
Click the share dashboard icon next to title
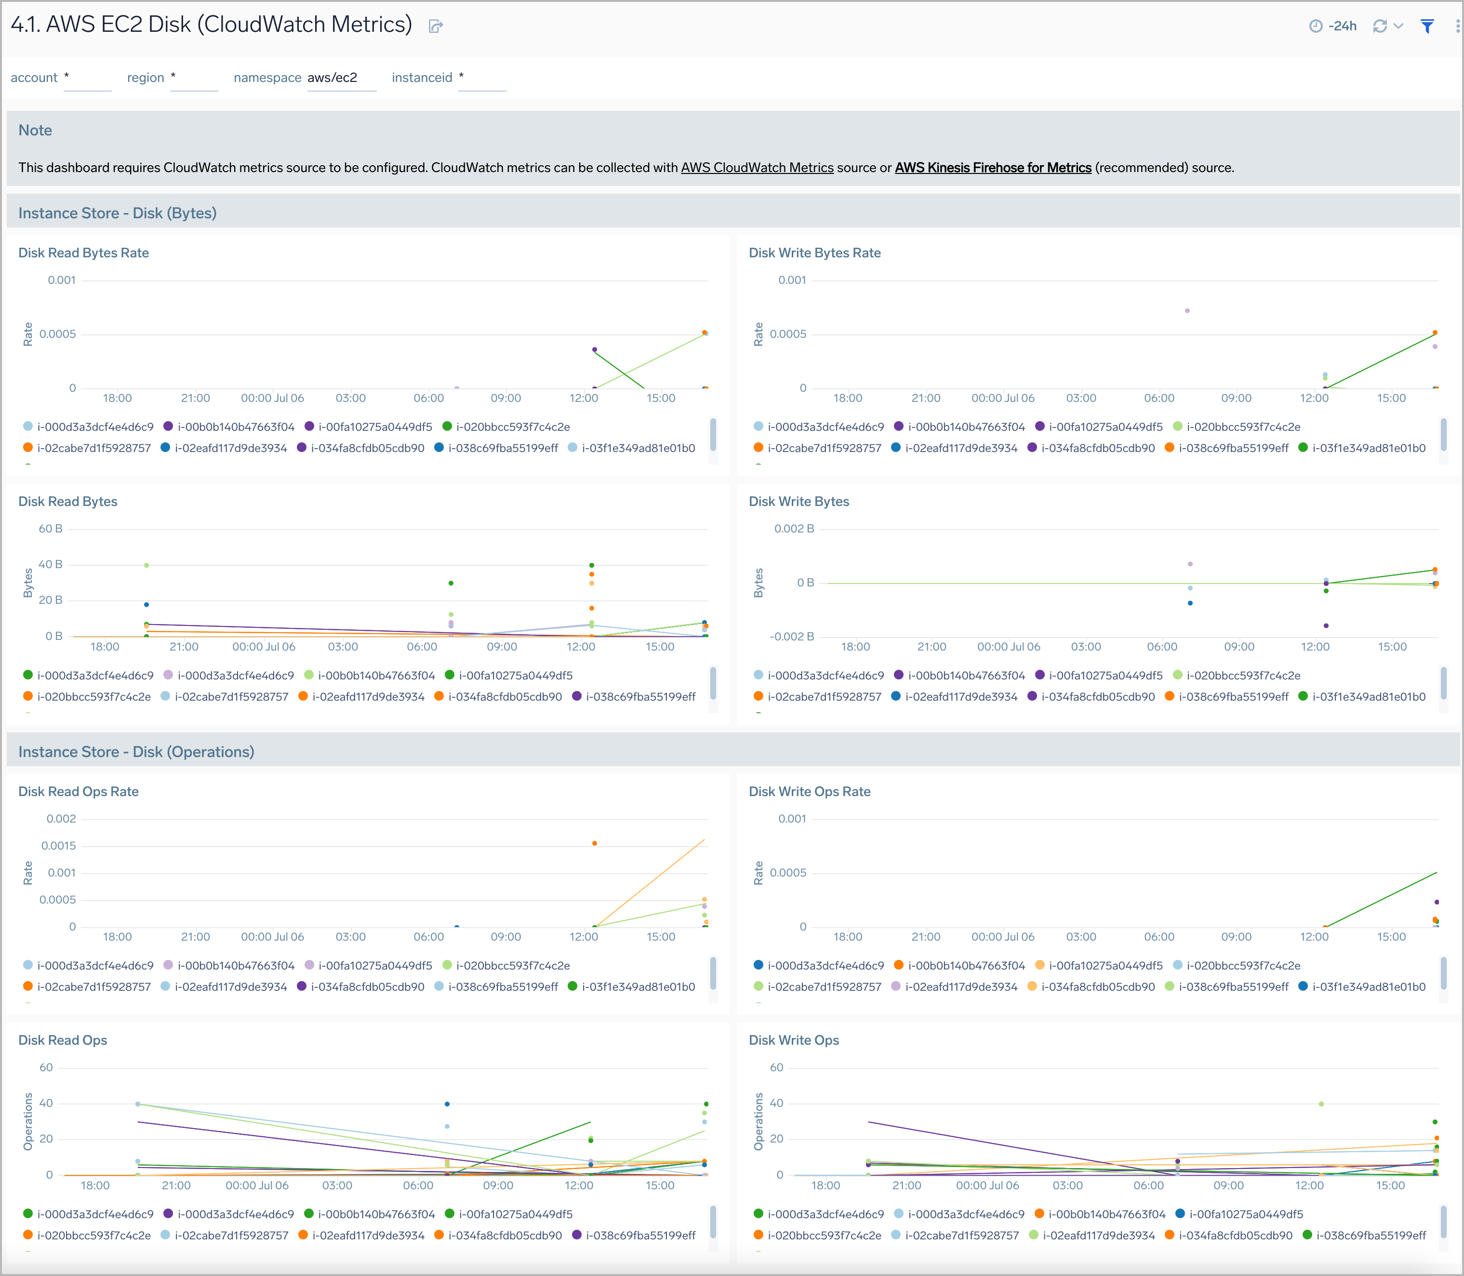(436, 27)
